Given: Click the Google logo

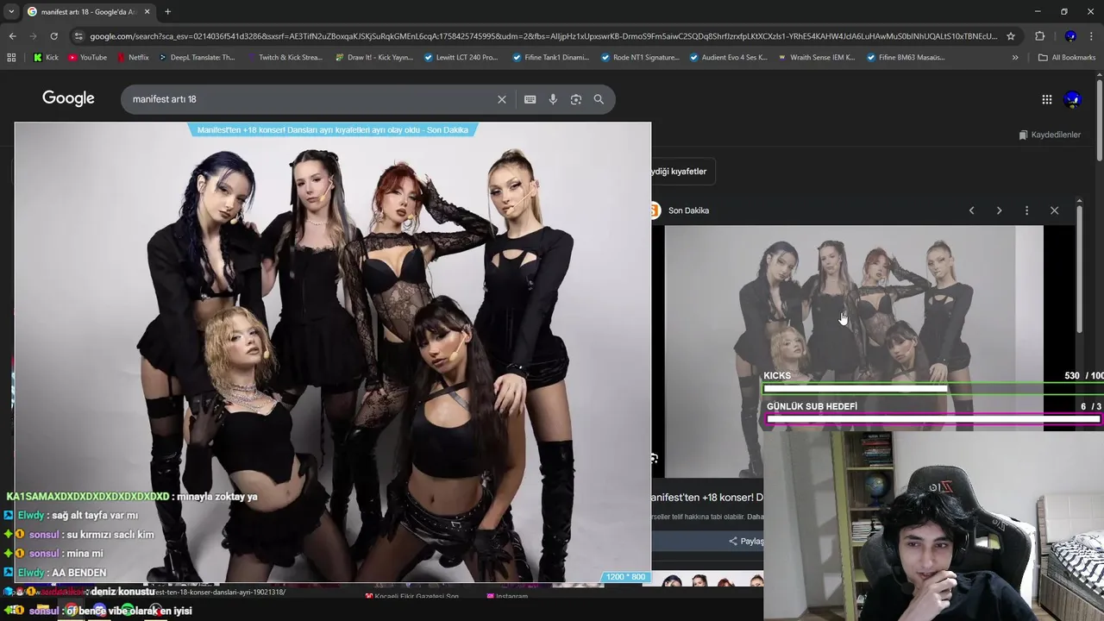Looking at the screenshot, I should [x=68, y=98].
